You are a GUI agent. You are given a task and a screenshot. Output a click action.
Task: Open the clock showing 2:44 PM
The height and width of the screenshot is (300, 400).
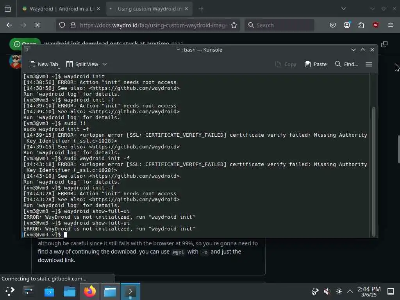click(x=369, y=291)
